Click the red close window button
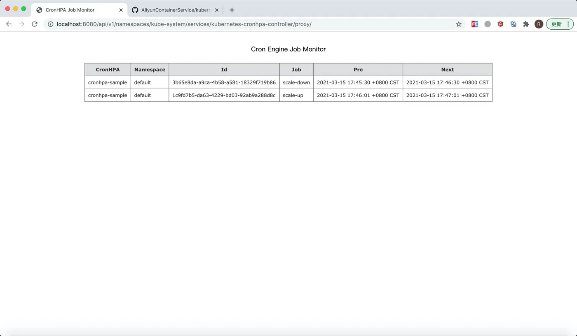 (7, 9)
